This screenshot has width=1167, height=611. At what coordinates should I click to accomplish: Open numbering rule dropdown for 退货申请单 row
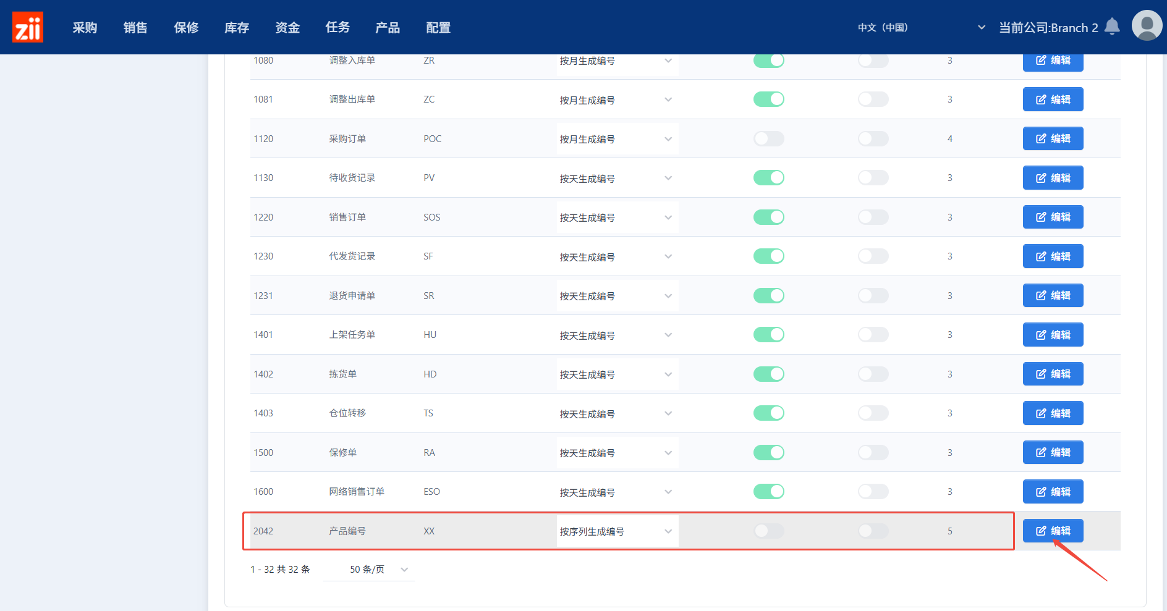point(617,296)
